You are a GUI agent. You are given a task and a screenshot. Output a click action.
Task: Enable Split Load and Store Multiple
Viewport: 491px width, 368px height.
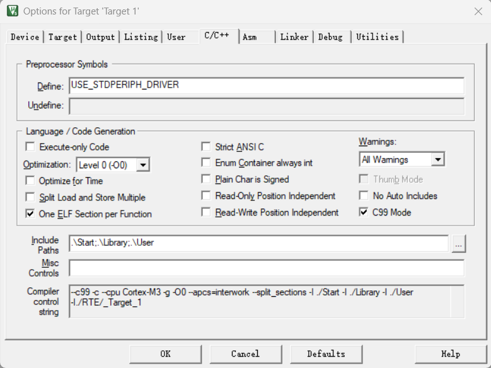point(30,197)
